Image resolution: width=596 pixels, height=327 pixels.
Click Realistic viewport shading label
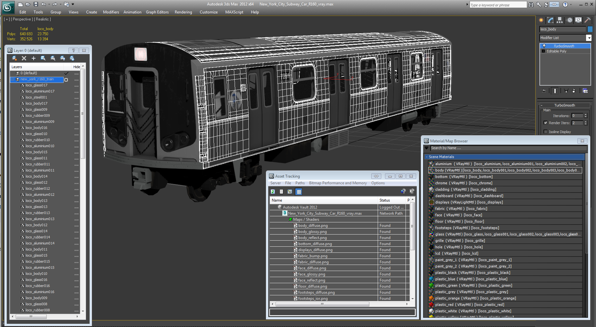42,19
